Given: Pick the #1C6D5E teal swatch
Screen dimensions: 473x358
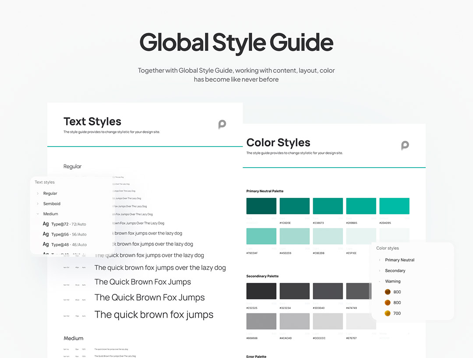Looking at the screenshot, I should coord(294,206).
